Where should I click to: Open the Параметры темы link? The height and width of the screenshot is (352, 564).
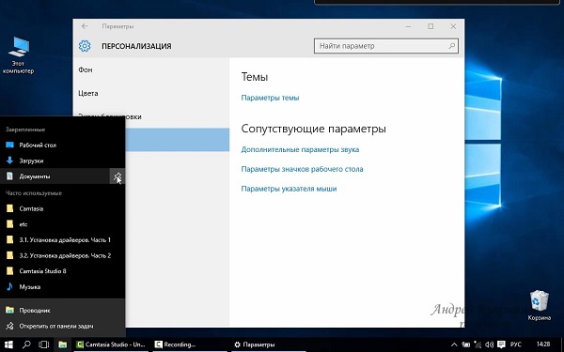[x=270, y=98]
